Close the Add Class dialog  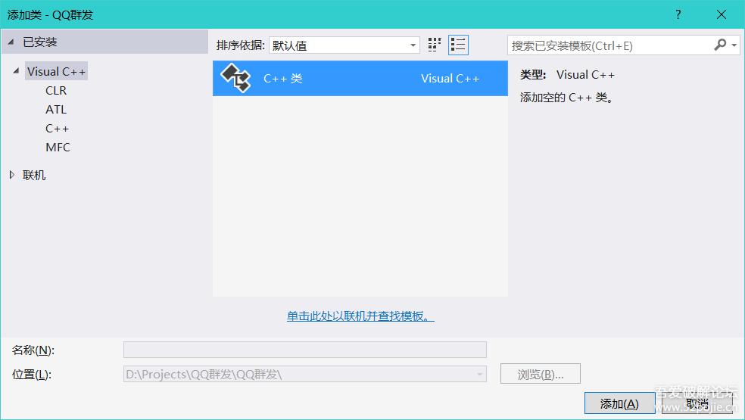[x=722, y=14]
